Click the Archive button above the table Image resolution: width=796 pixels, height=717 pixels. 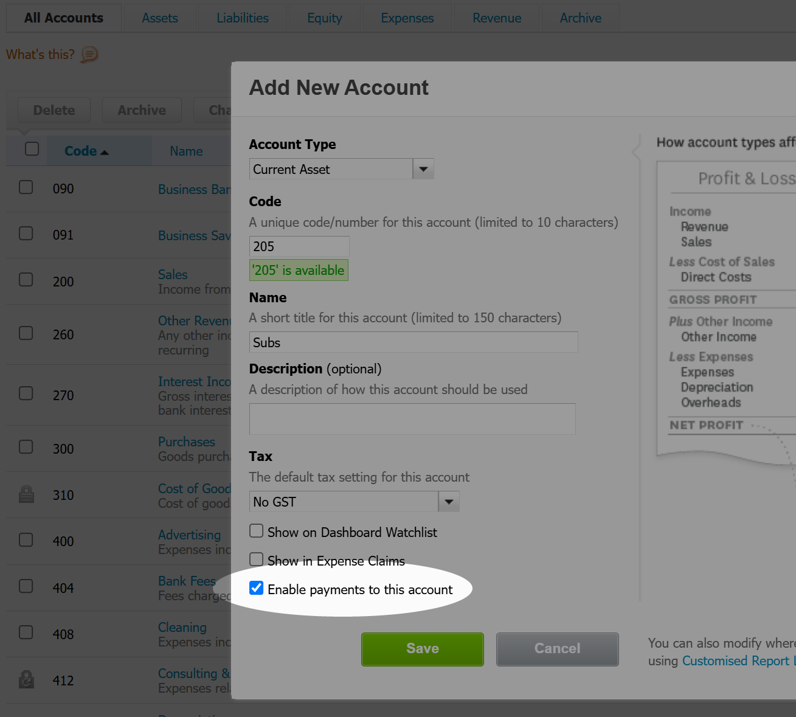click(142, 111)
